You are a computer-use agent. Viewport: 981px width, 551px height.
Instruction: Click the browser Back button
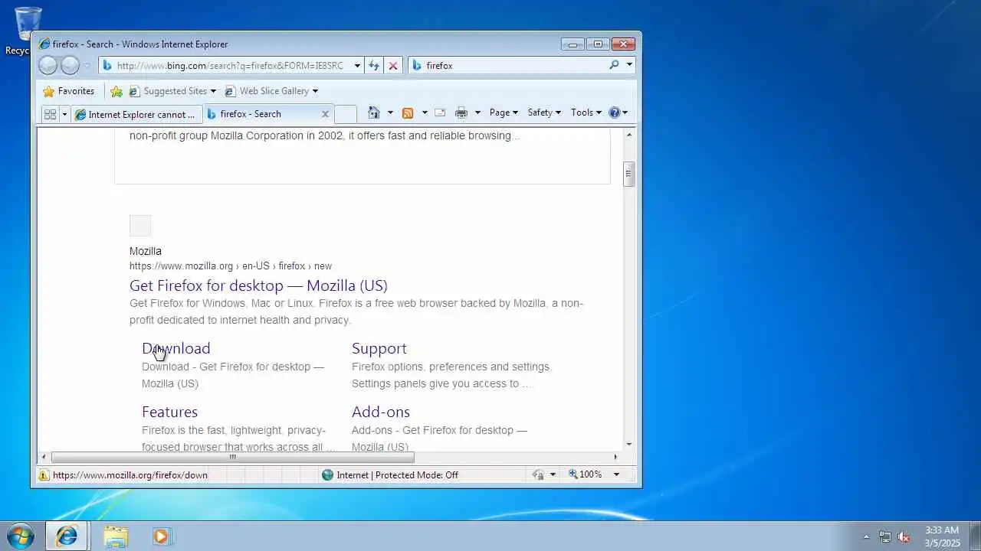coord(48,66)
